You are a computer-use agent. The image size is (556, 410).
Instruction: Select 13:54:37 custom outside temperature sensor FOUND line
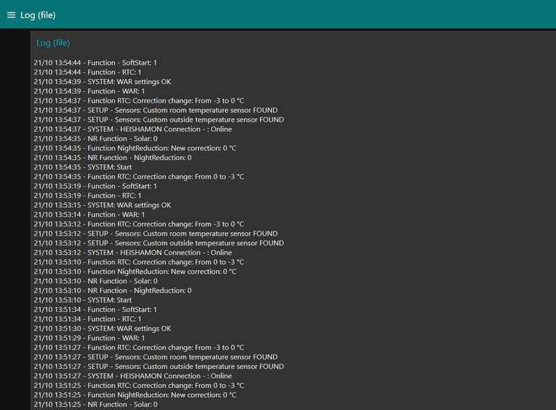pos(159,120)
